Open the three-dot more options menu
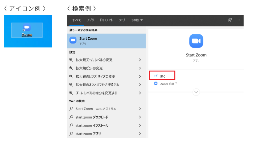The height and width of the screenshot is (146, 253). [239, 20]
